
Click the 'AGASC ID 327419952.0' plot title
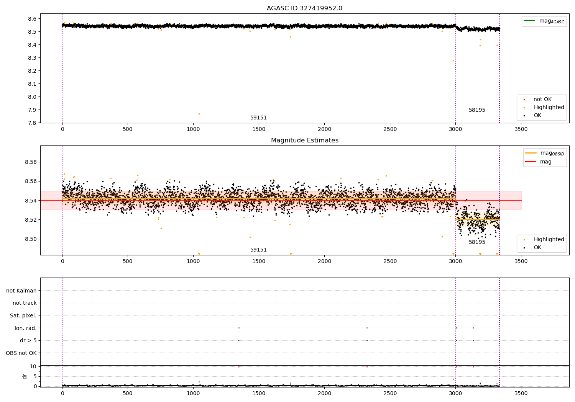[x=304, y=8]
